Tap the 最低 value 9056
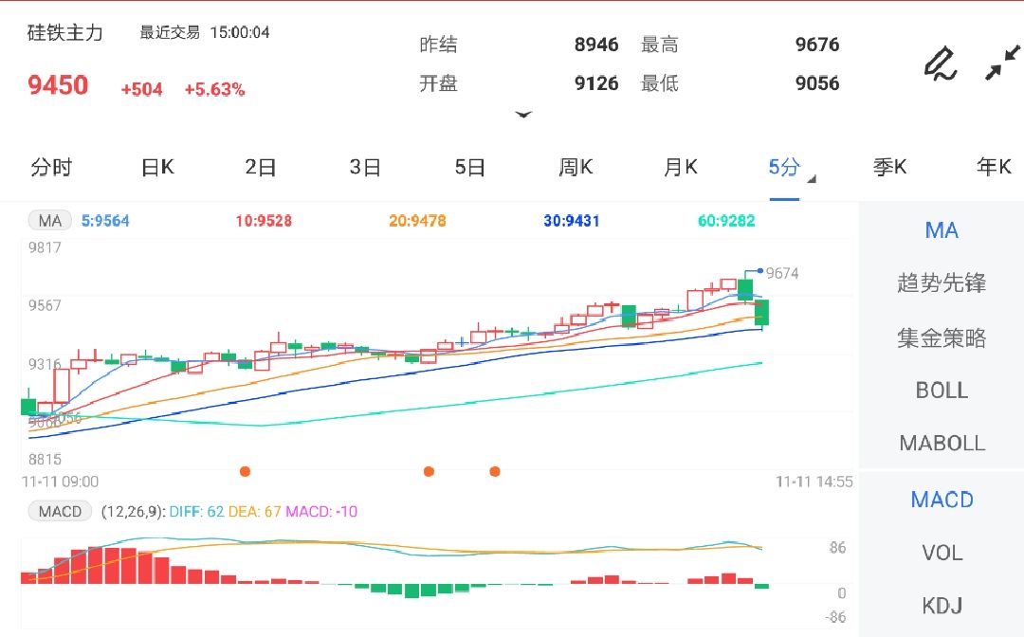 point(817,83)
